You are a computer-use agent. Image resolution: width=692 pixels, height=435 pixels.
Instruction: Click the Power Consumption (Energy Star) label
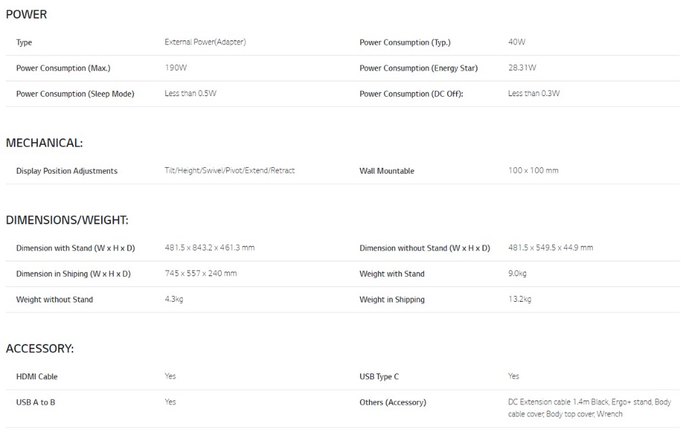(x=418, y=68)
